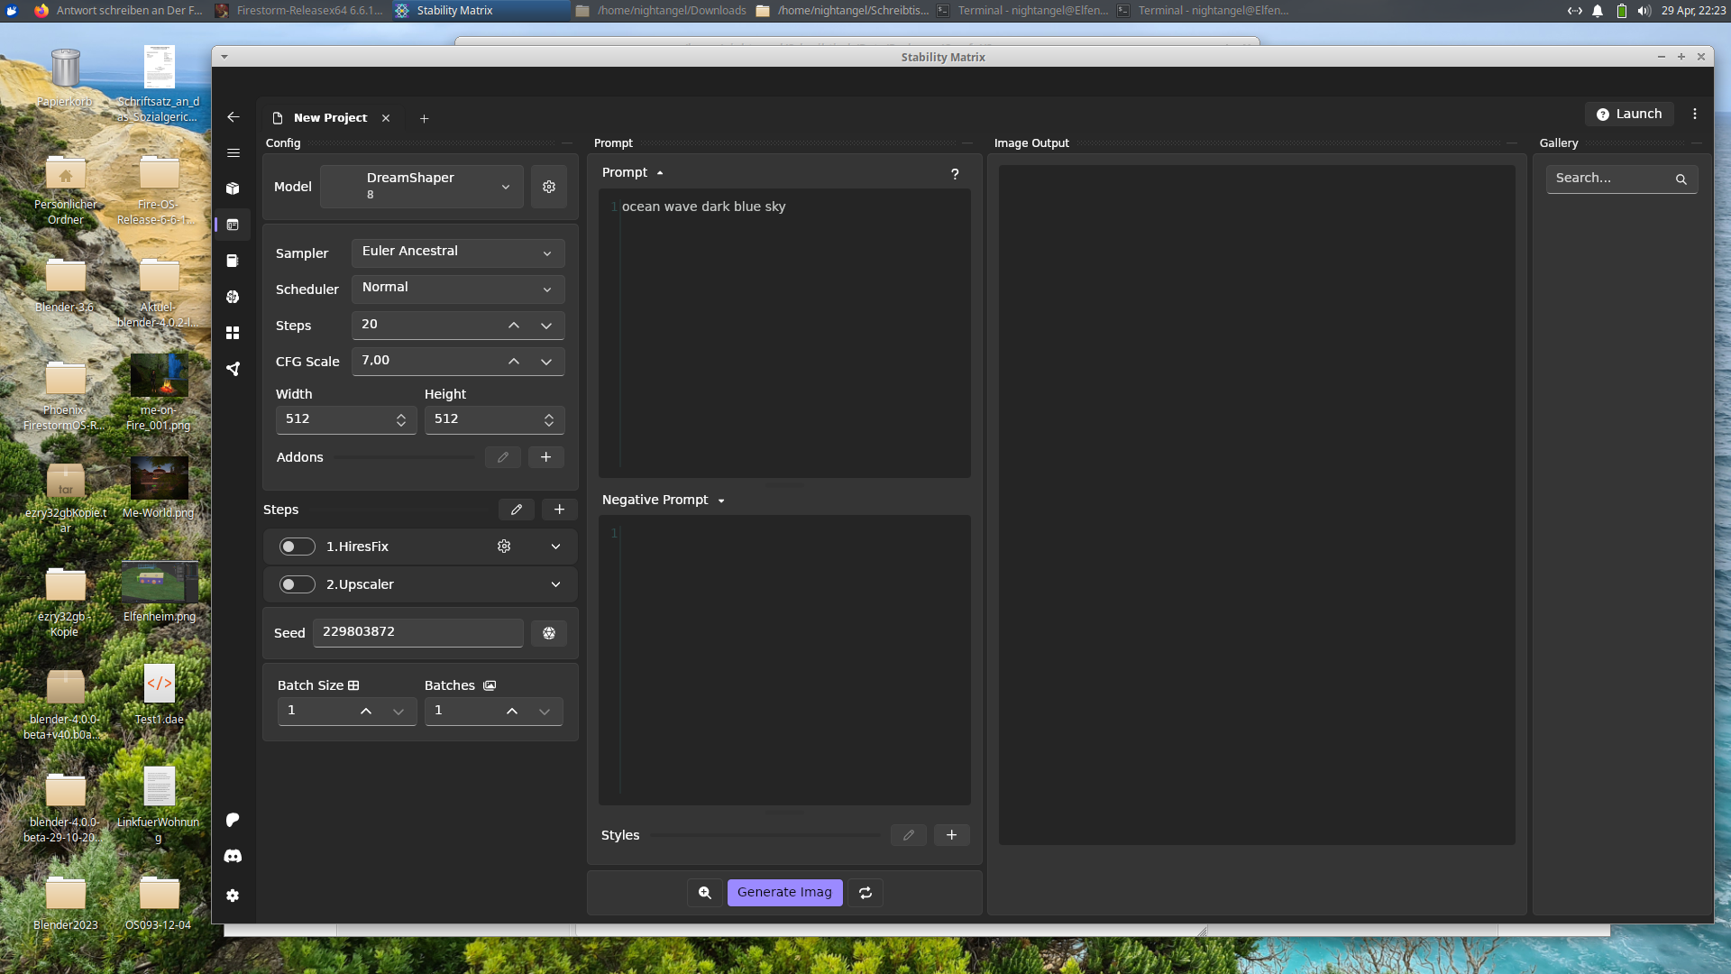Open DreamShaper model dropdown
The height and width of the screenshot is (974, 1731).
tap(422, 187)
